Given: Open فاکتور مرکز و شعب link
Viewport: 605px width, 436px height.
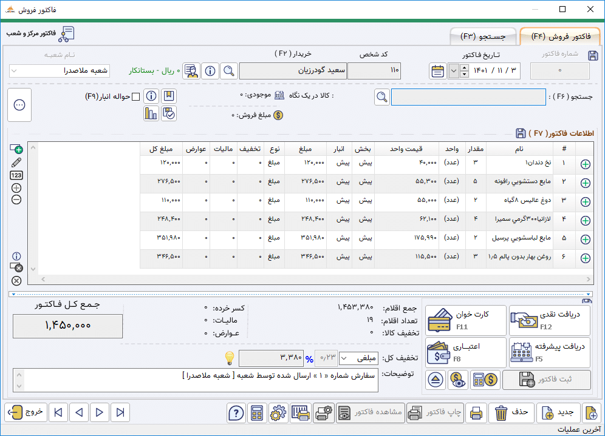Looking at the screenshot, I should [x=40, y=34].
